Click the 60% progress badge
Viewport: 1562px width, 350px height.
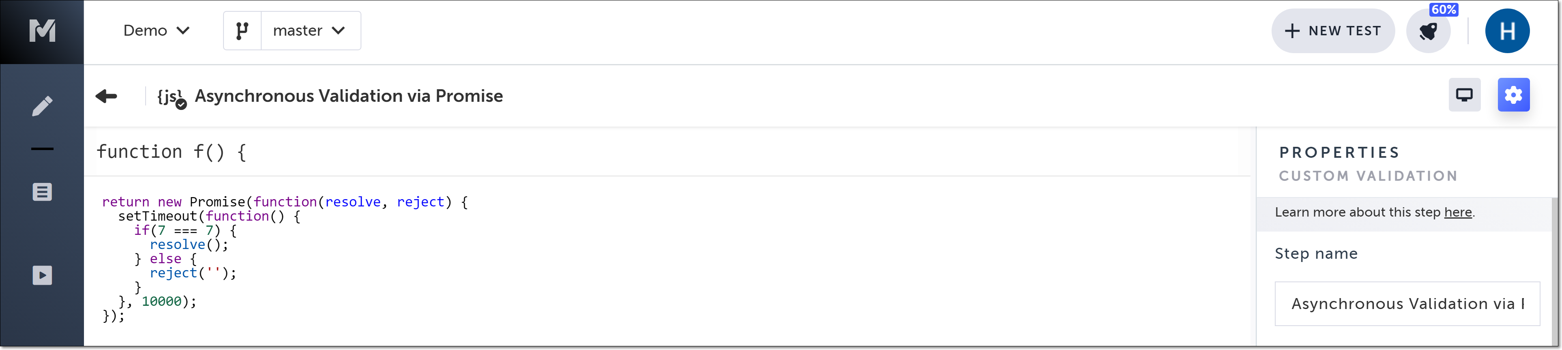point(1443,10)
